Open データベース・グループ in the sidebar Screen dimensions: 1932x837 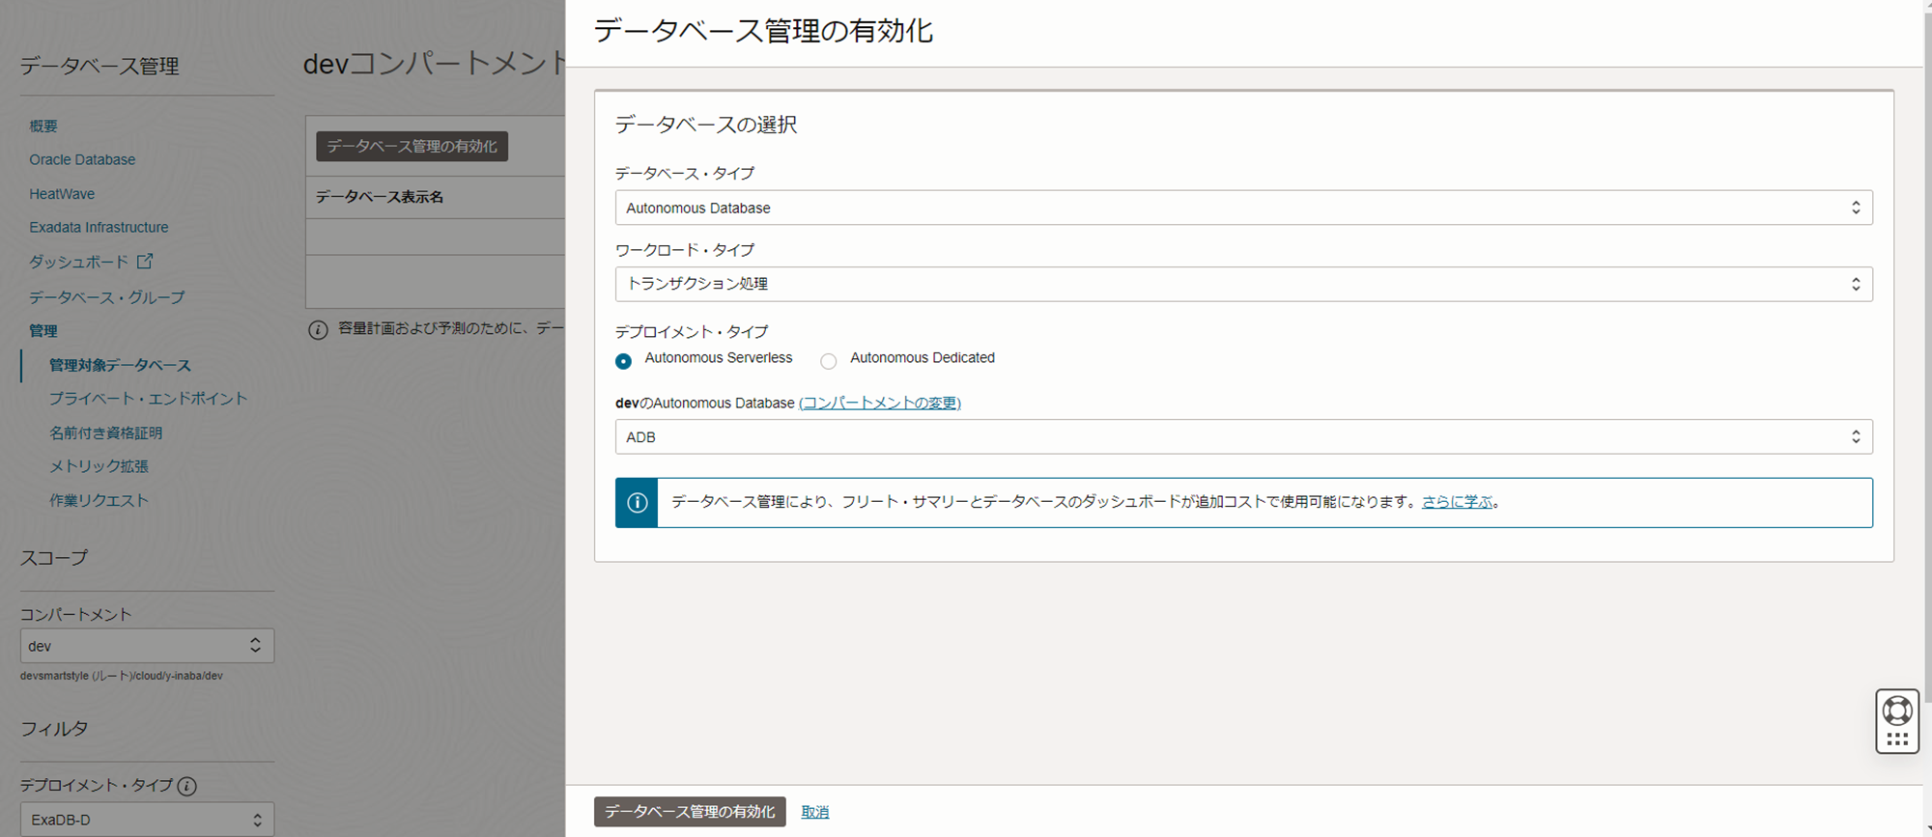point(106,297)
